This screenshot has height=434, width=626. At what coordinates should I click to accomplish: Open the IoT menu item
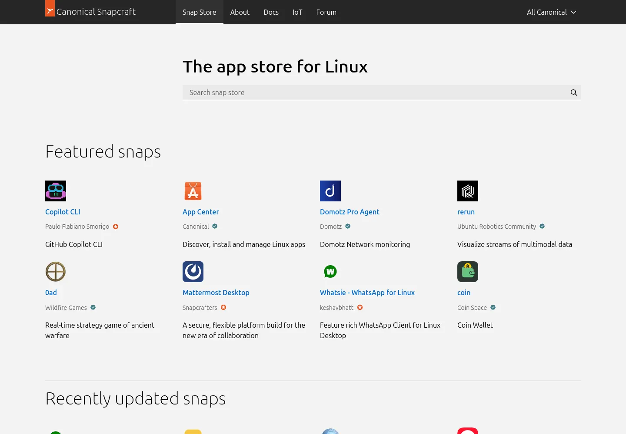tap(297, 12)
